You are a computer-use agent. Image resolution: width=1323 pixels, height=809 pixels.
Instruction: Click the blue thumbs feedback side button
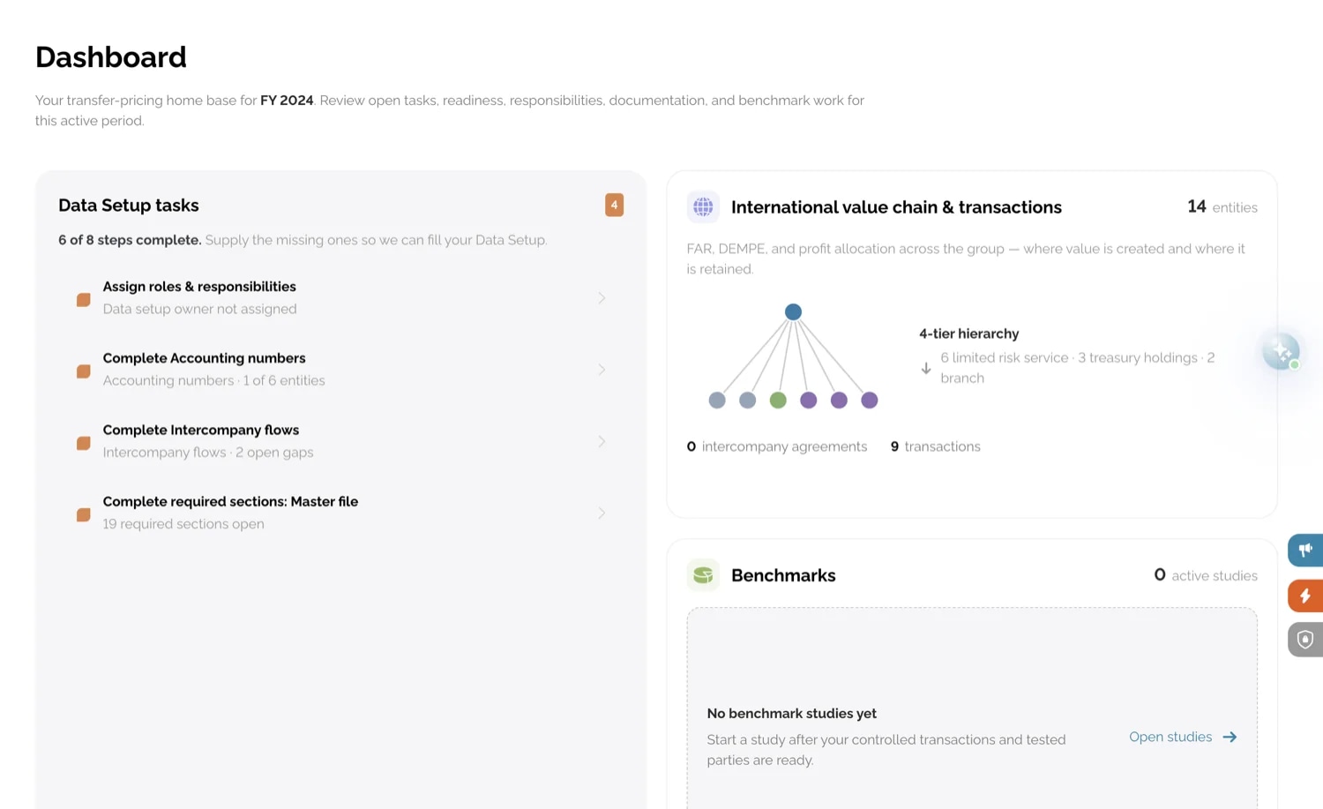tap(1305, 550)
